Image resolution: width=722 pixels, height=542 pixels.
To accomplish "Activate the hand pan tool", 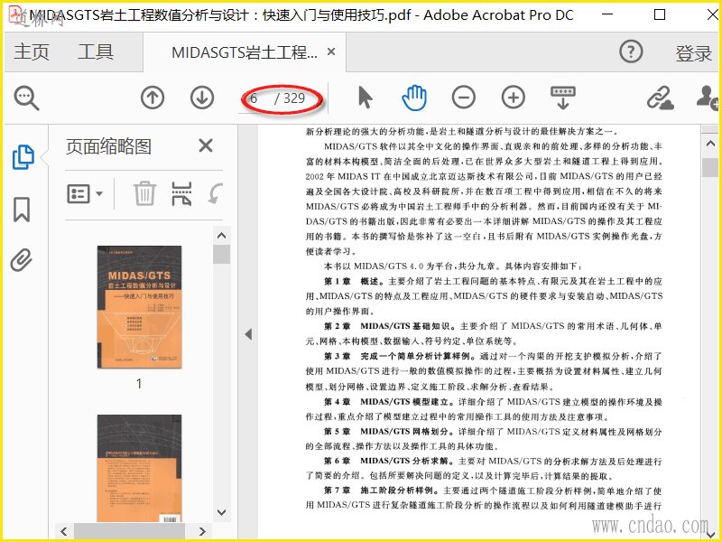I will (x=414, y=98).
